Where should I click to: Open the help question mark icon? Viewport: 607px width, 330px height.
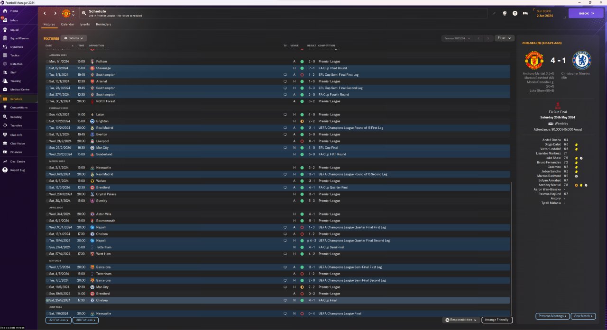point(515,13)
